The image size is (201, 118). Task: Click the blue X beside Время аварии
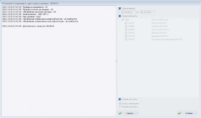point(120,8)
